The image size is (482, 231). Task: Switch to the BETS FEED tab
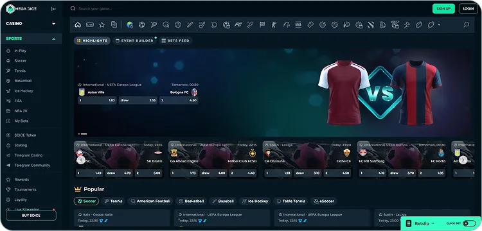tap(175, 40)
